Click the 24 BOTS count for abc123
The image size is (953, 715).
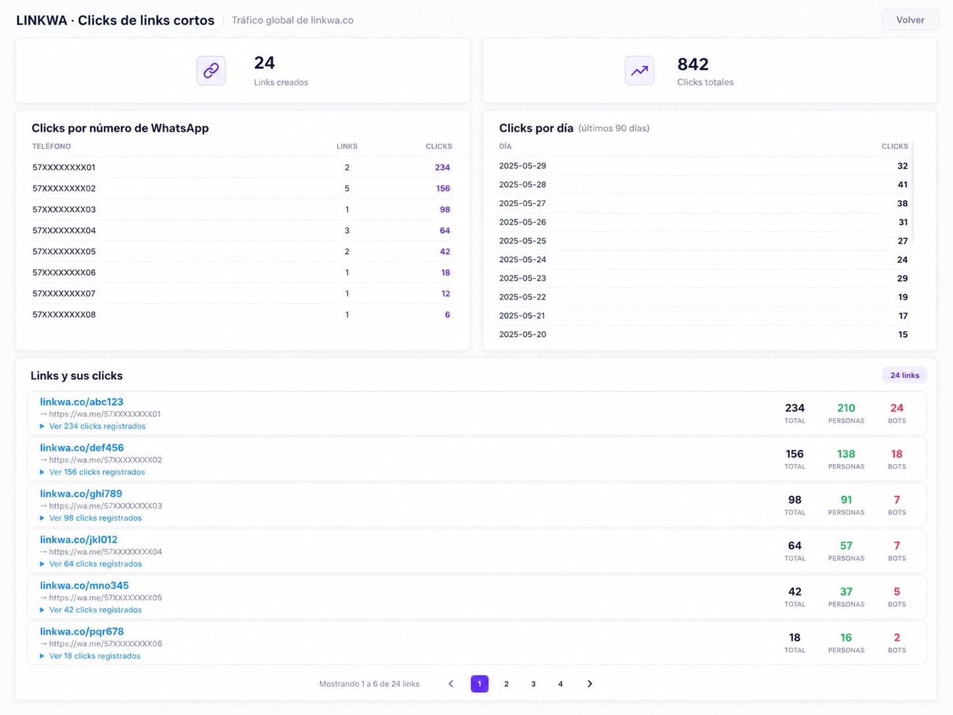coord(897,408)
